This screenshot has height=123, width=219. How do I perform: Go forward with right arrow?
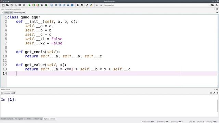[101, 5]
